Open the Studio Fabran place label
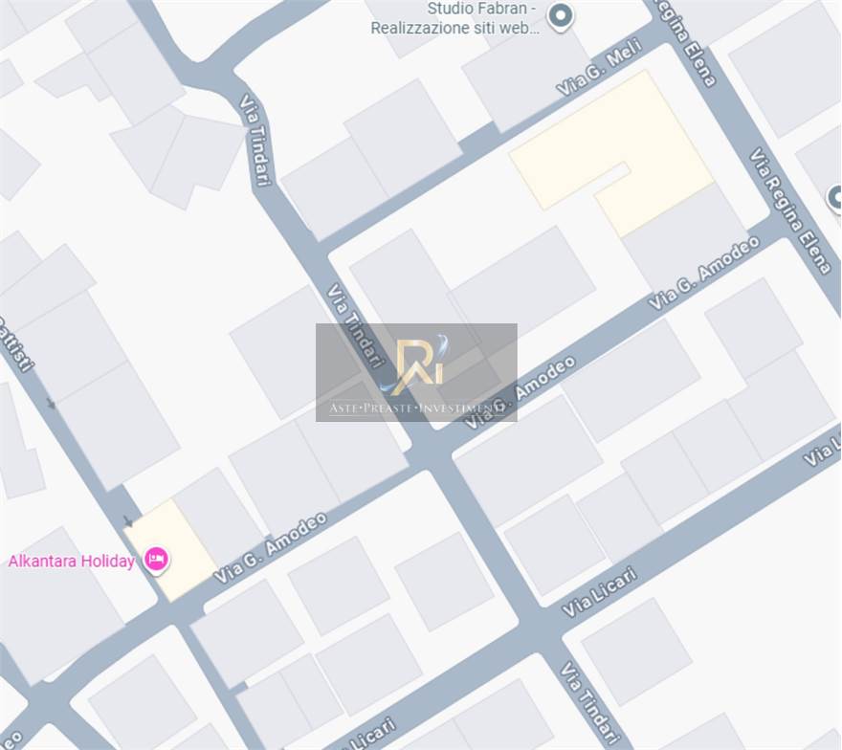 [x=454, y=18]
